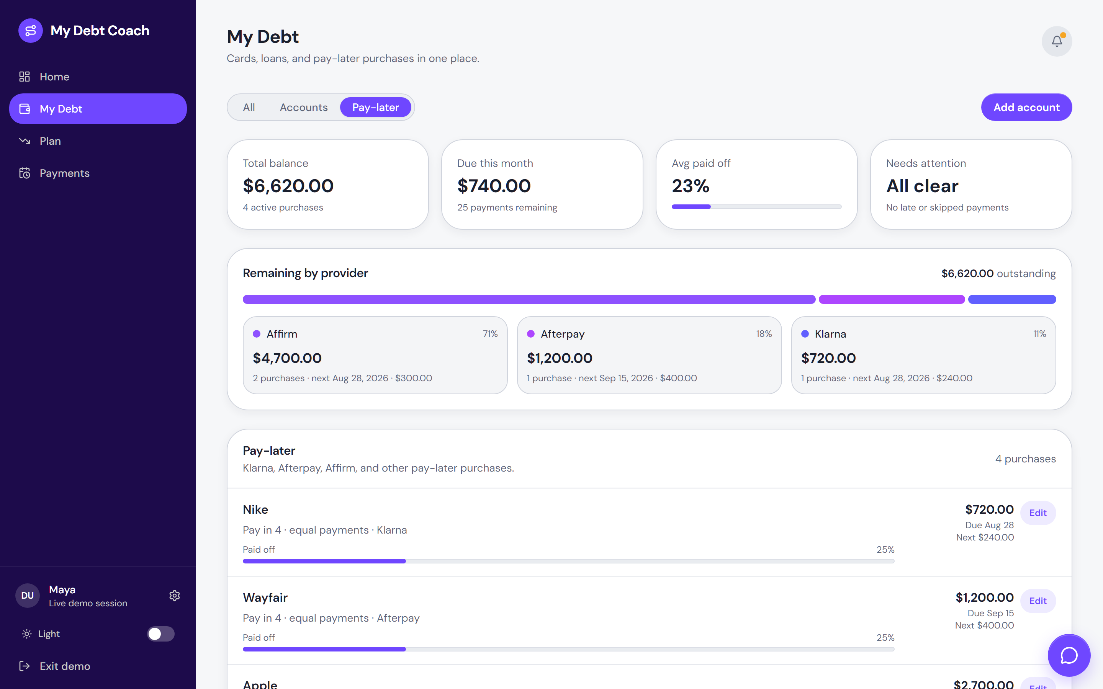This screenshot has height=689, width=1103.
Task: Go to Home in the sidebar
Action: [98, 77]
